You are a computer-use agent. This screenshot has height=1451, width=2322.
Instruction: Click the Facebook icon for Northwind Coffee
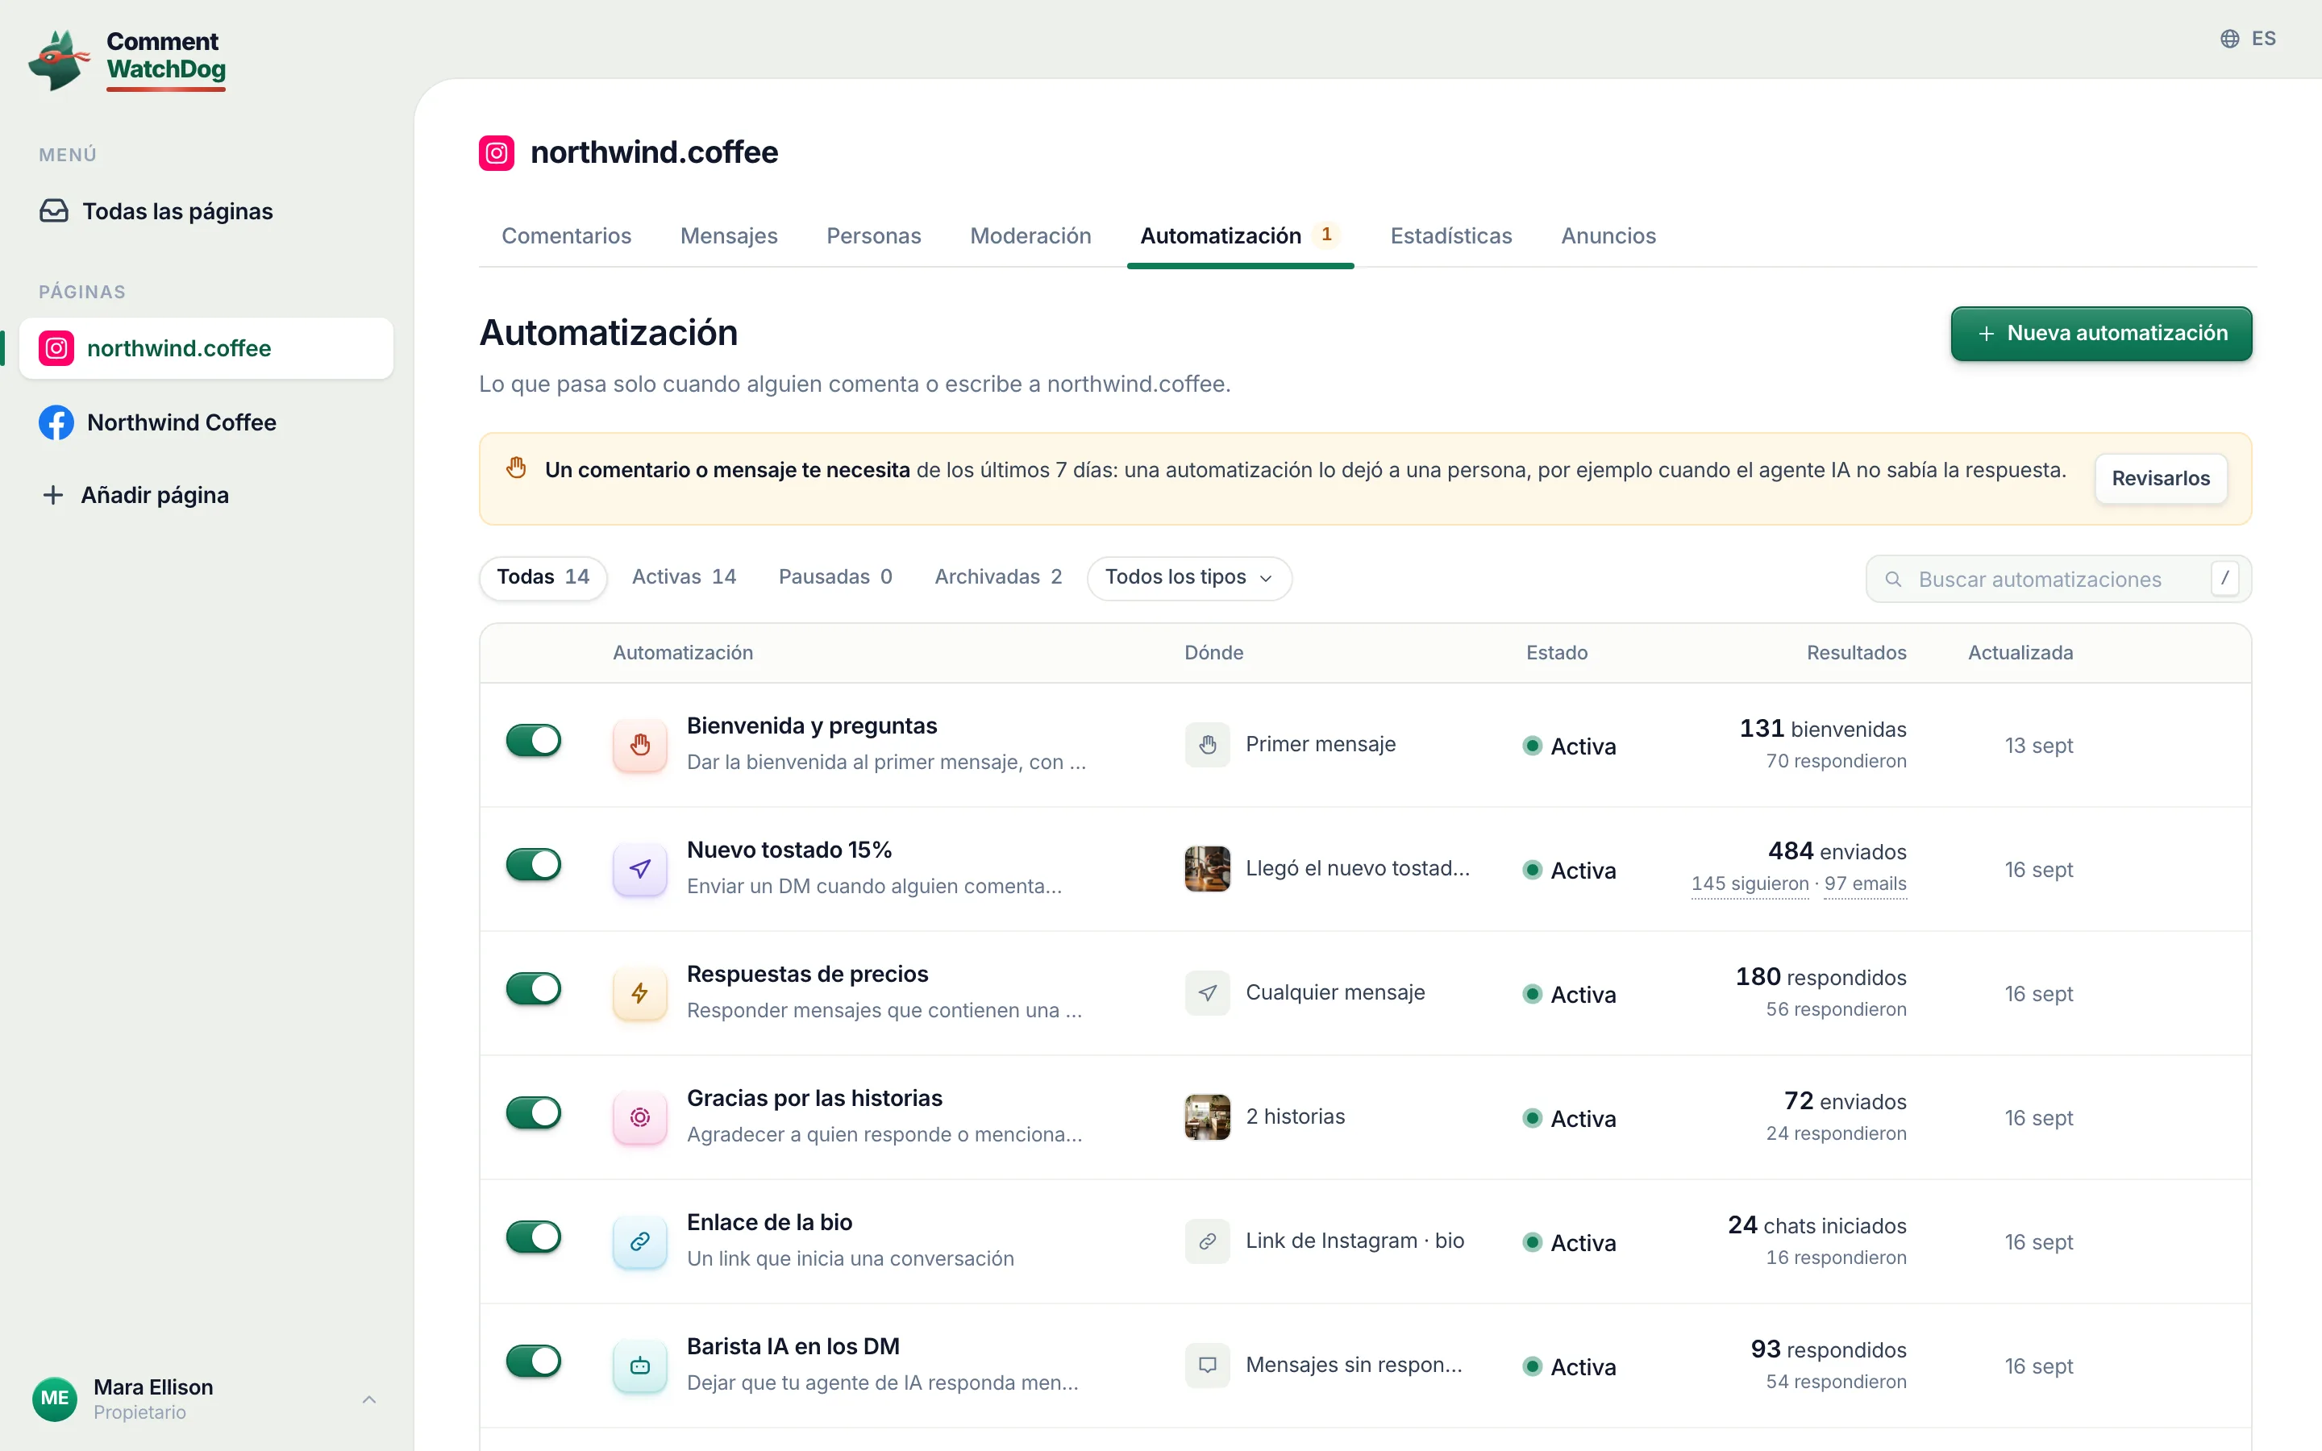[56, 422]
